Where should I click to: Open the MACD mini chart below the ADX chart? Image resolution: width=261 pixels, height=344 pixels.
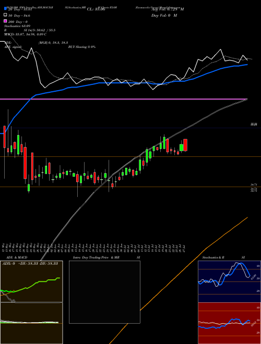coord(31,323)
